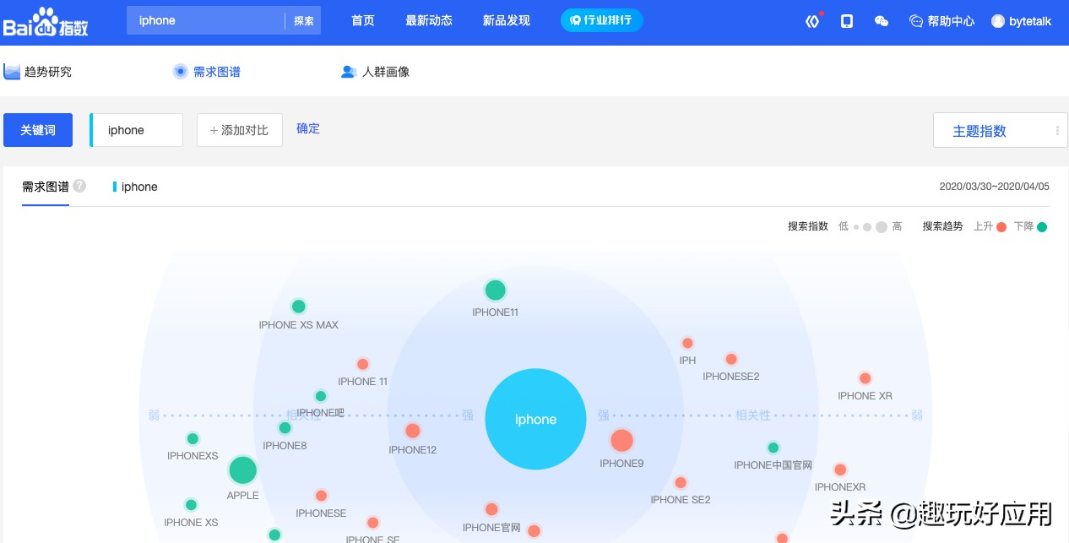Click the bytetalk user avatar icon
Viewport: 1069px width, 543px height.
[x=999, y=22]
